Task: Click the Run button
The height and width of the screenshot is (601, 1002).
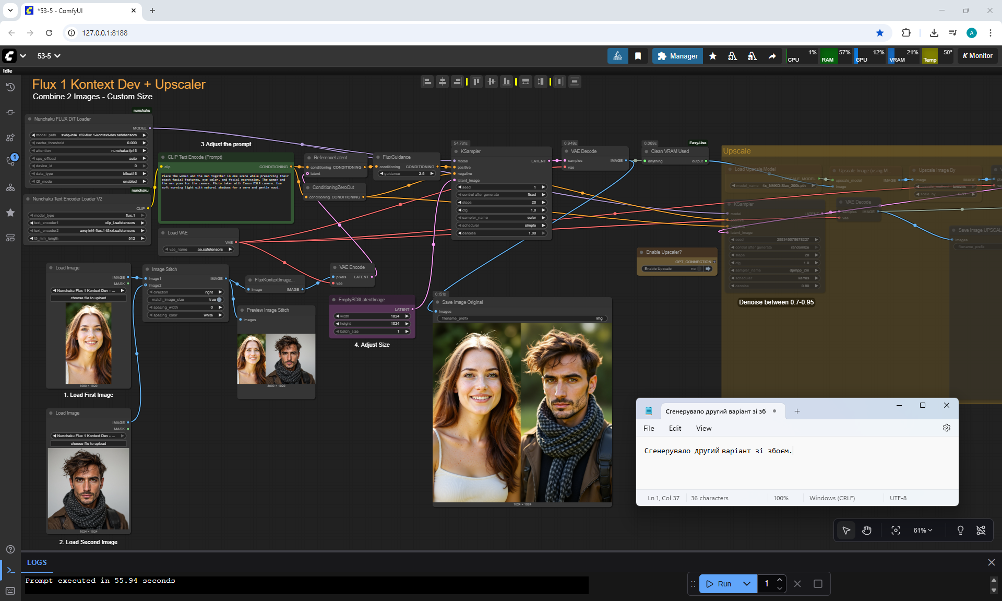Action: pos(719,584)
